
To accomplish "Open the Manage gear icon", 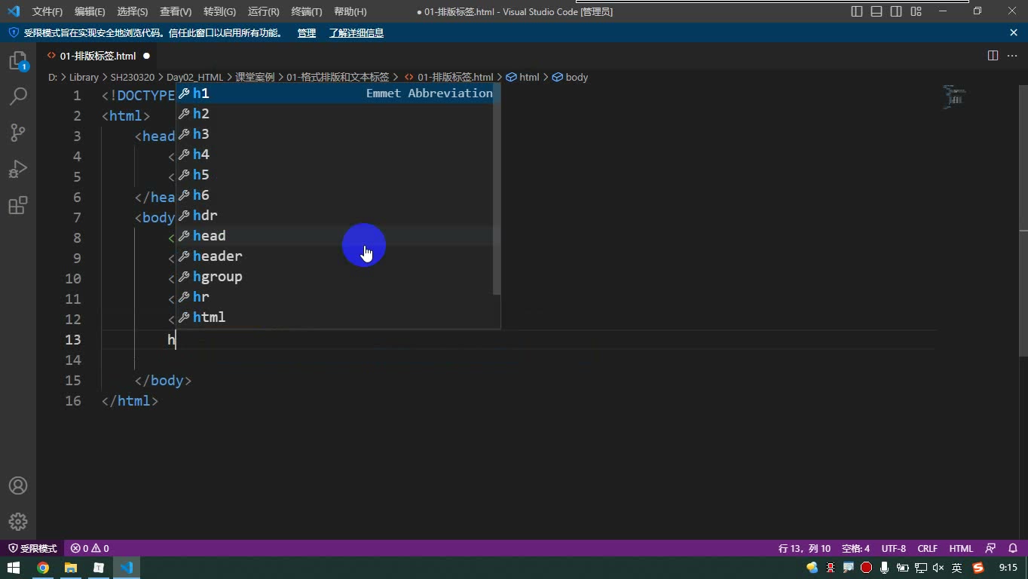I will click(x=18, y=522).
